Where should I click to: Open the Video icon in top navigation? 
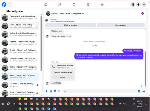coord(74,4)
